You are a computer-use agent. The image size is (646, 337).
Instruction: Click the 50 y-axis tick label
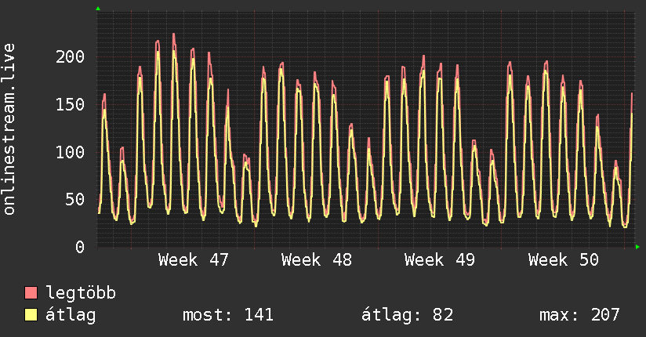tap(75, 199)
